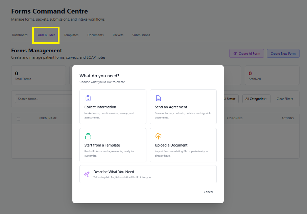Click the Create New Form button
The image size is (307, 214).
pos(283,54)
